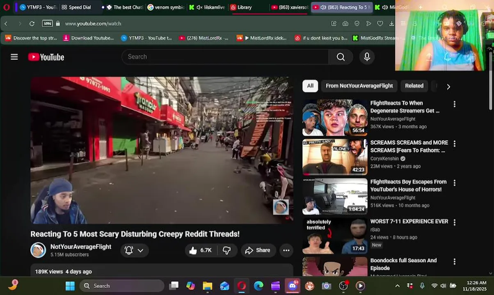494x295 pixels.
Task: Open Discord from the taskbar
Action: [x=292, y=286]
